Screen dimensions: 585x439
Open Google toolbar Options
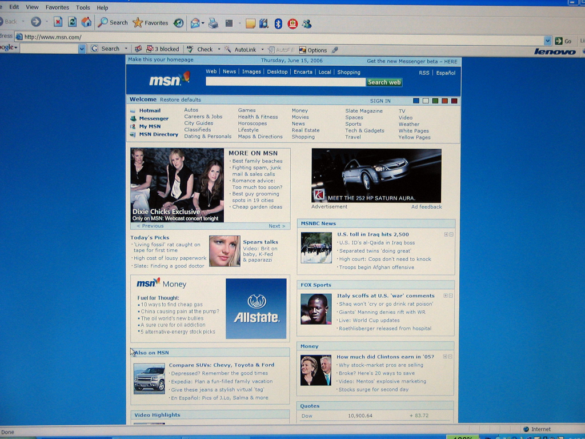[x=312, y=50]
